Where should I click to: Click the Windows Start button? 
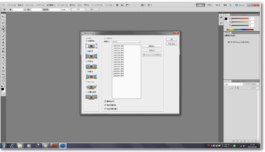coord(4,146)
